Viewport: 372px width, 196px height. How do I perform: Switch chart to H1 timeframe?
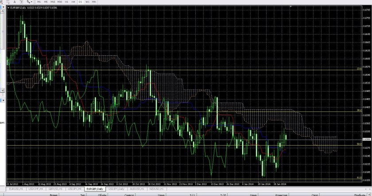67,2
